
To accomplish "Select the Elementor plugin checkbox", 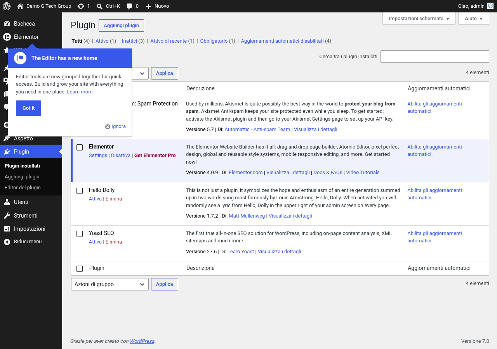I will tap(80, 147).
